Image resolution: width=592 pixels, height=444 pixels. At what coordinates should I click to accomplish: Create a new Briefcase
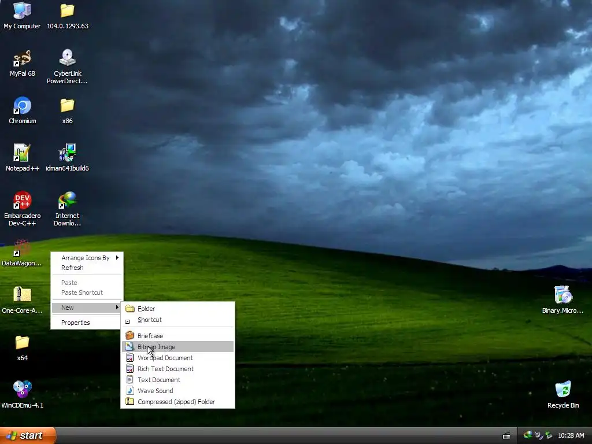[178, 336]
